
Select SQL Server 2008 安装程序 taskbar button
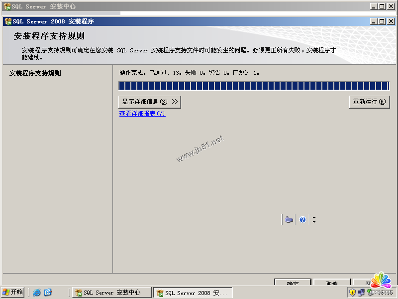point(193,293)
